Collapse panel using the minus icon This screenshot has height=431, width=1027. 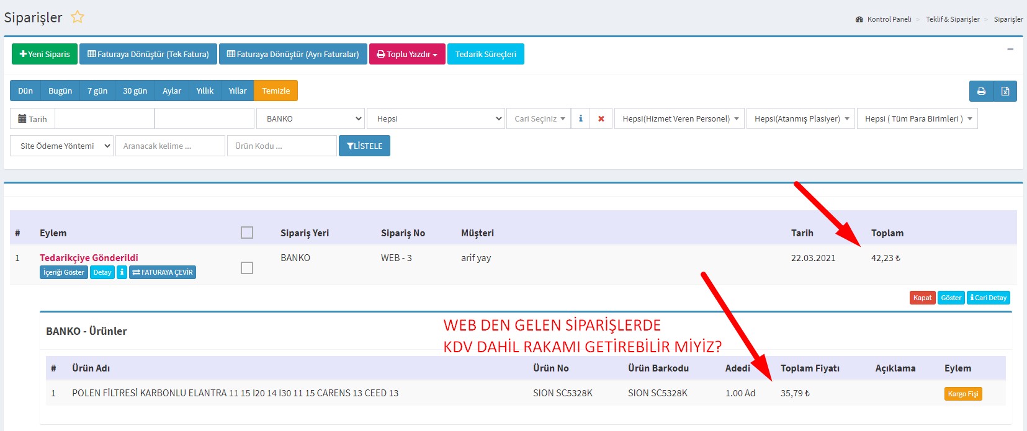(1010, 49)
